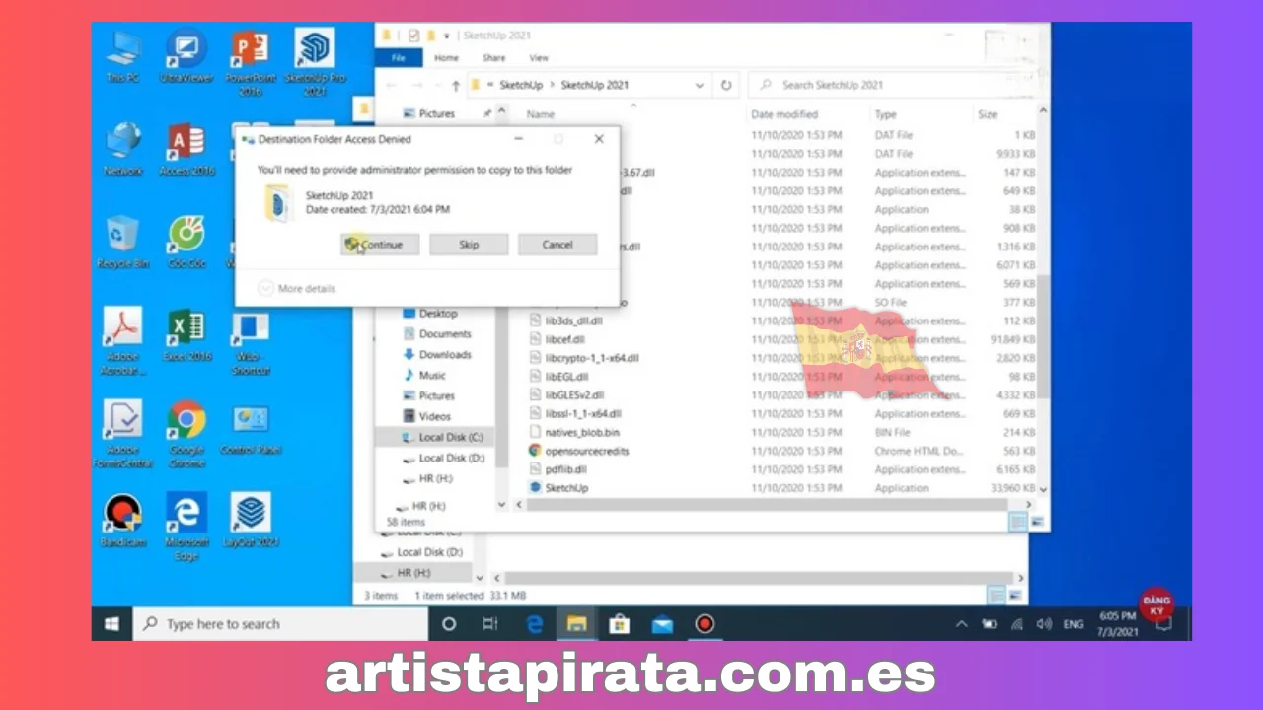Open the Adobe Acrobat desktop shortcut
The image size is (1263, 710).
click(123, 341)
